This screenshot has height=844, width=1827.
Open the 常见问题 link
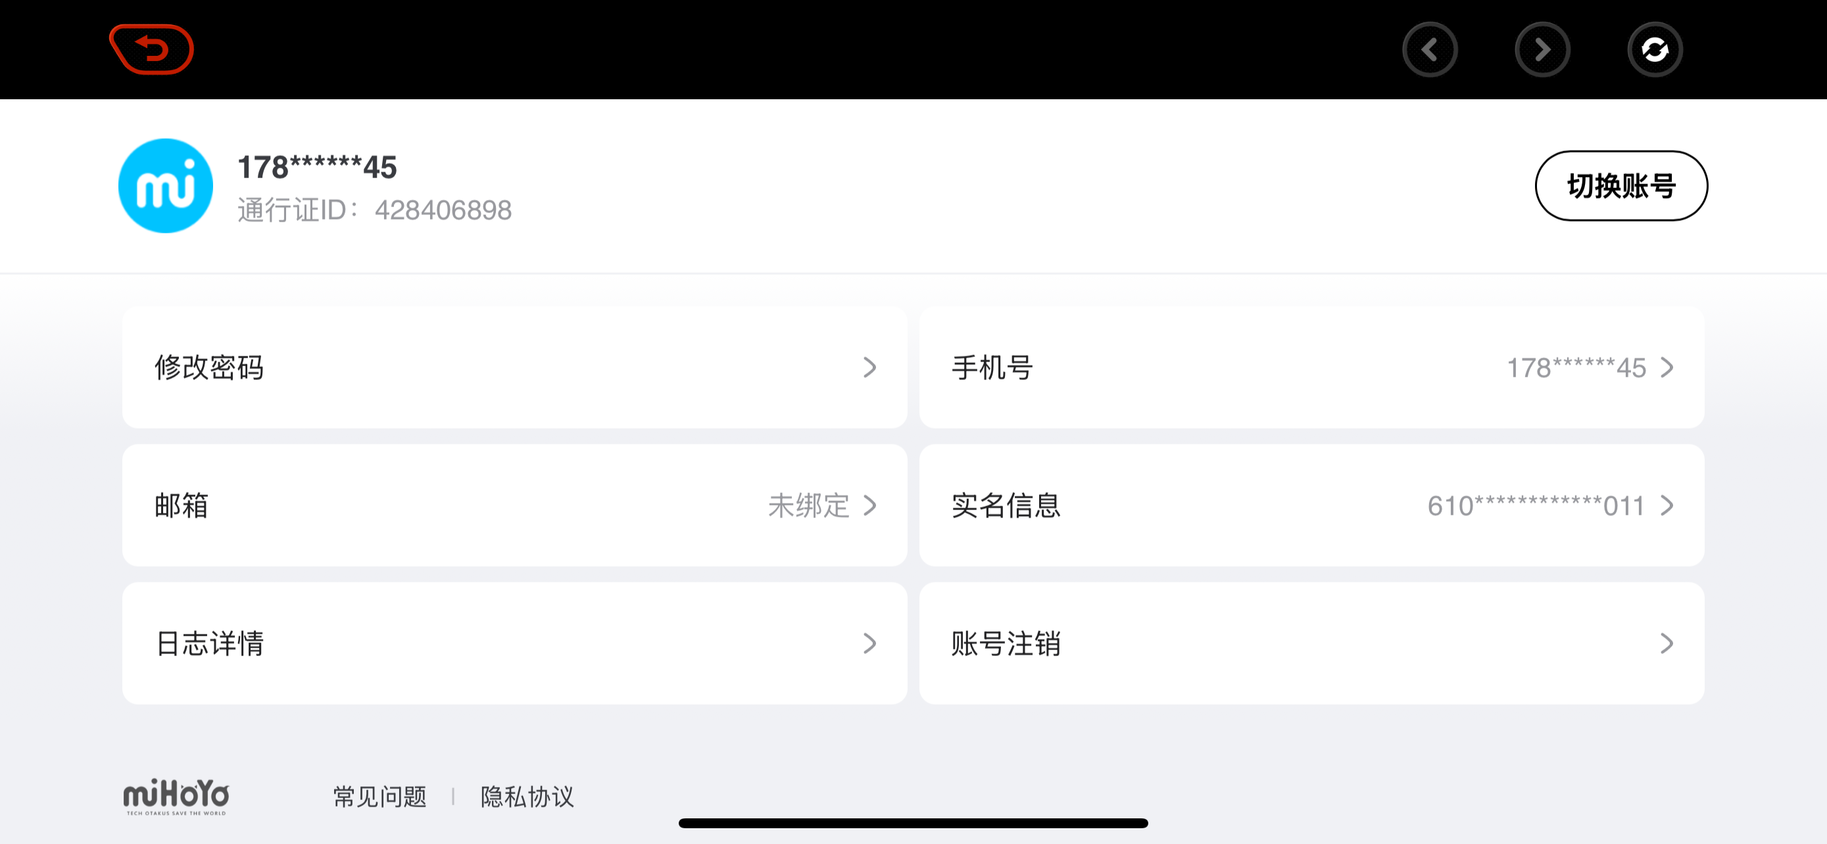(x=380, y=797)
